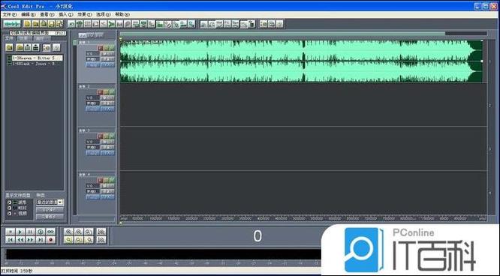Select the Heaven - Bitter file in list
Screen dimensions: 500x276
pyautogui.click(x=38, y=58)
